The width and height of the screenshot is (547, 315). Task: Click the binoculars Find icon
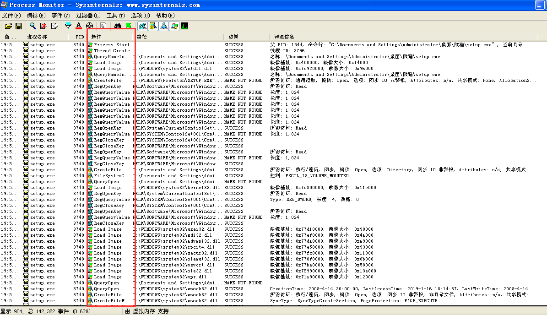(118, 26)
